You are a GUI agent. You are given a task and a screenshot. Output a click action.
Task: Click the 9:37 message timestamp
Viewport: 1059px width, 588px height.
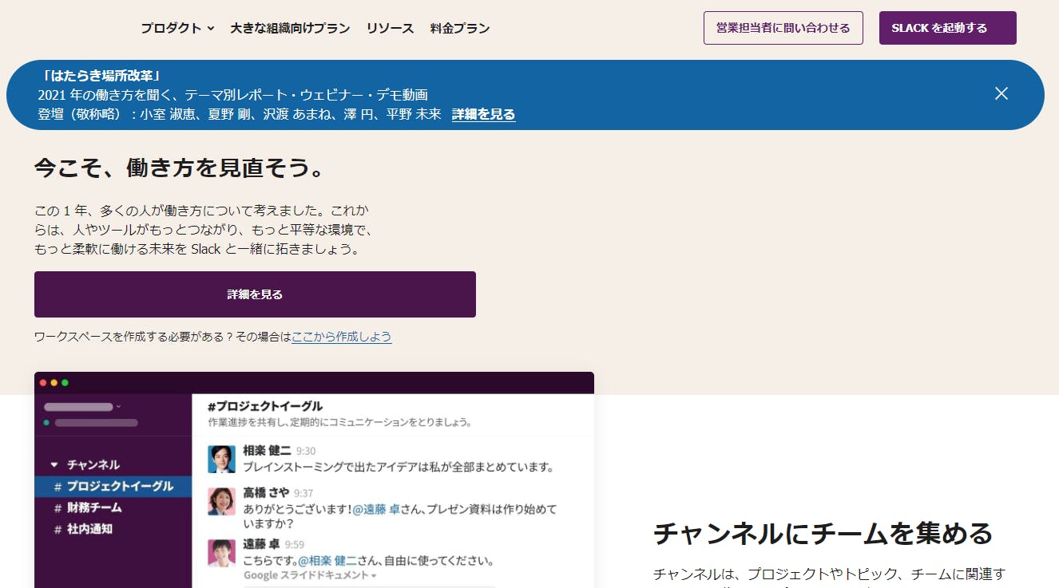303,494
